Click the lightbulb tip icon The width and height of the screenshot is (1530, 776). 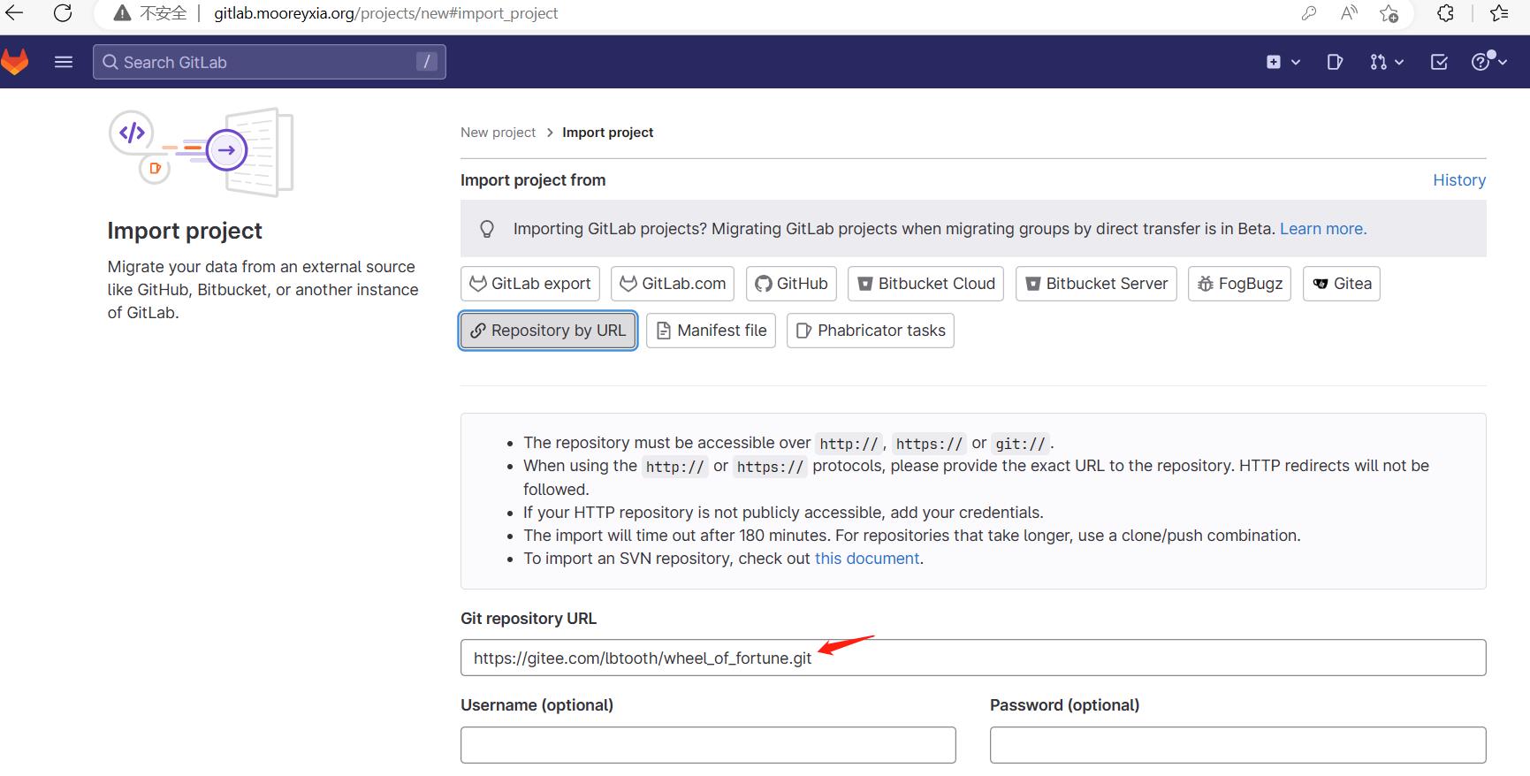[487, 229]
